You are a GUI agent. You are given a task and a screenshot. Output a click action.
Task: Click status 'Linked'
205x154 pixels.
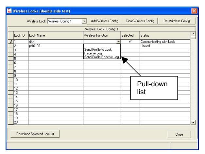[x=165, y=46]
